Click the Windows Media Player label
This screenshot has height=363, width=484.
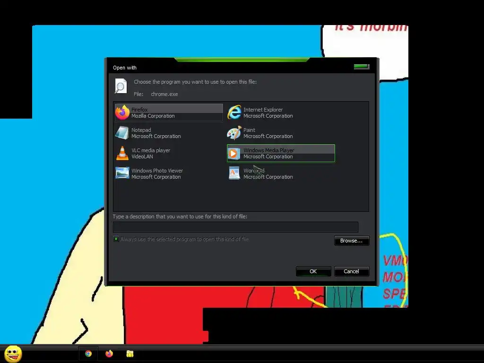coord(268,150)
